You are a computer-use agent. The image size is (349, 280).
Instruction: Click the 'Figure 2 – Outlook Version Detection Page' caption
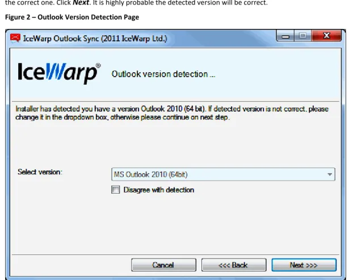pyautogui.click(x=72, y=17)
